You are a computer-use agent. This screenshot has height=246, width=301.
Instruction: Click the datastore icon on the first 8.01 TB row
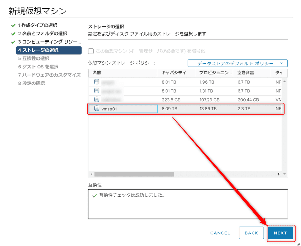click(x=97, y=81)
